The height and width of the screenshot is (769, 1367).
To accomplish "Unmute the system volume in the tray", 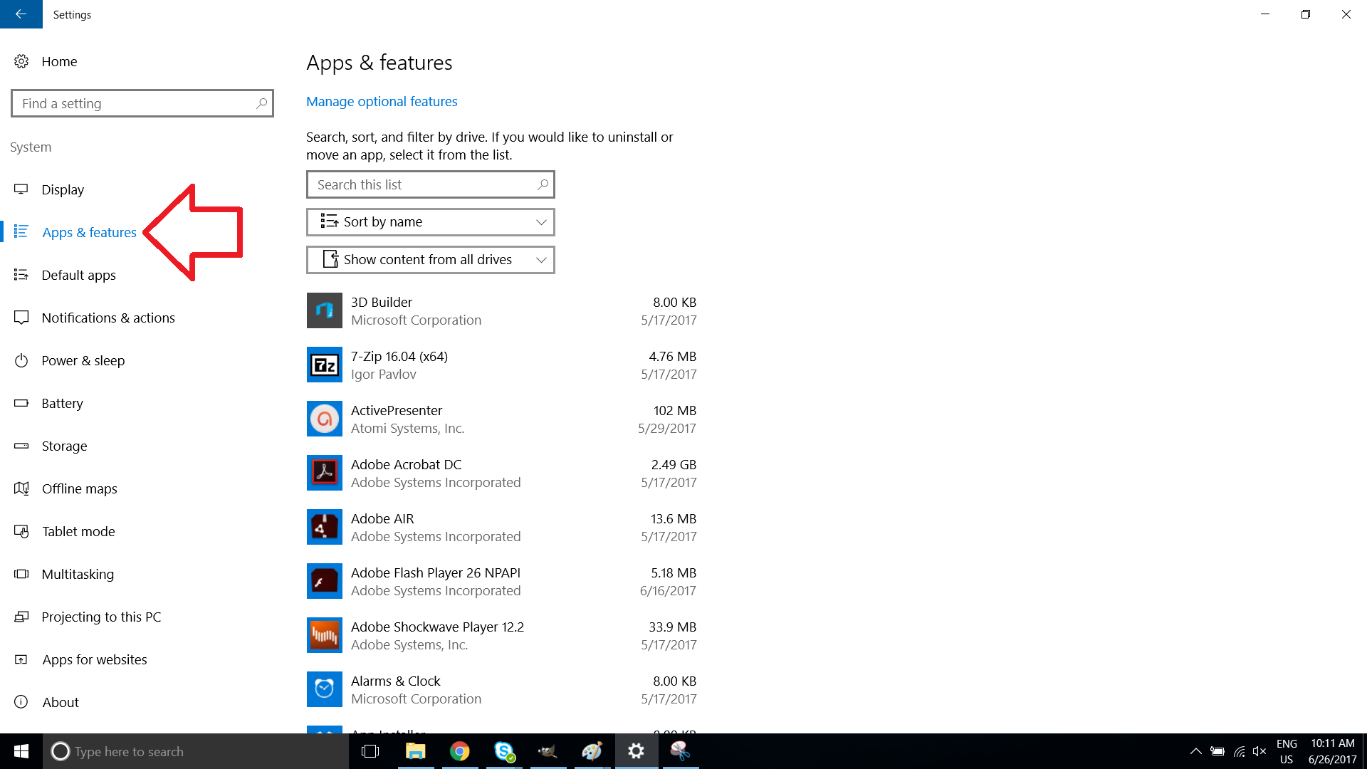I will click(1260, 751).
